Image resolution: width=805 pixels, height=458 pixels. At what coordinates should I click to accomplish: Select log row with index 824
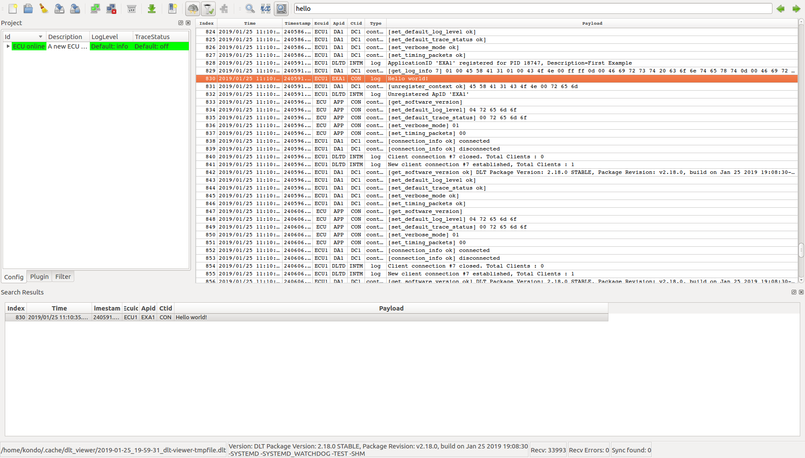point(496,32)
